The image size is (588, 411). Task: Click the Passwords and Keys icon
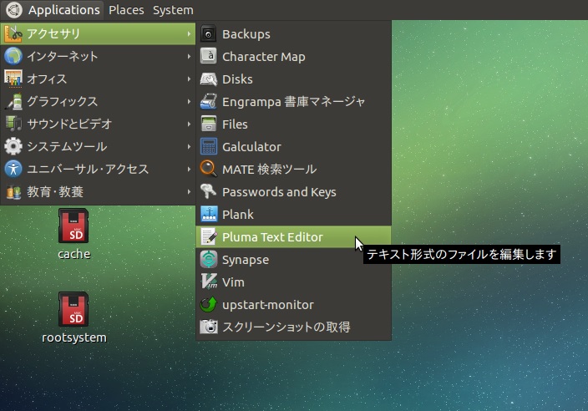(209, 191)
